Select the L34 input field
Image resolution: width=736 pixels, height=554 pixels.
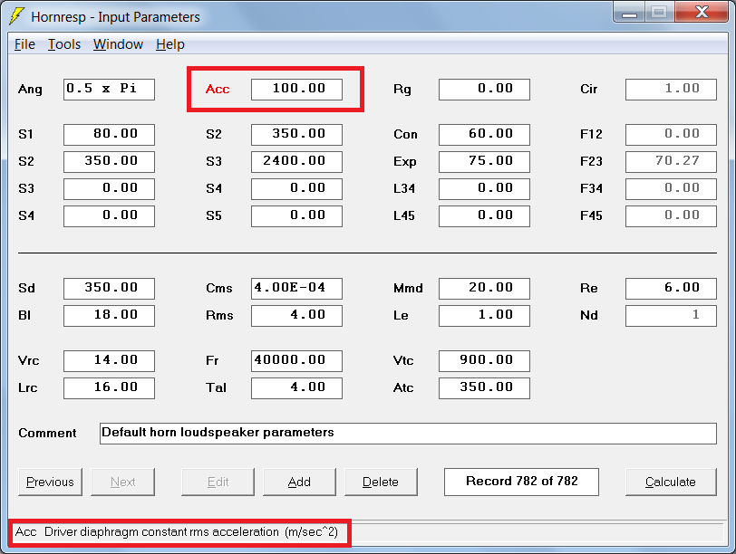coord(484,189)
